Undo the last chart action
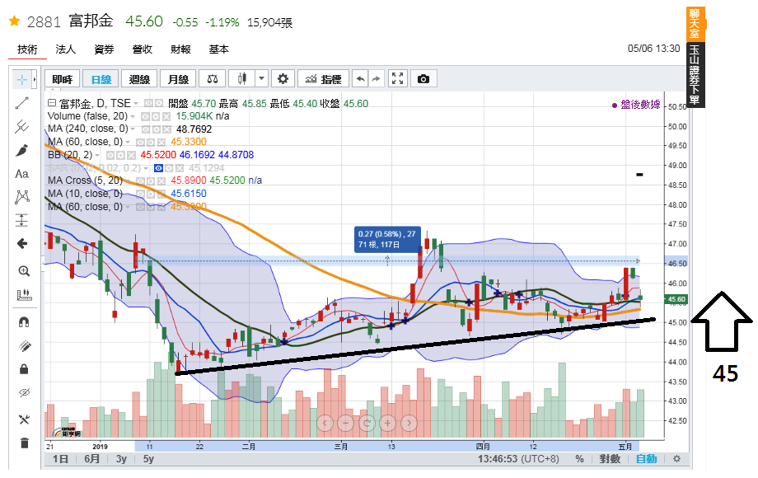 [x=360, y=79]
